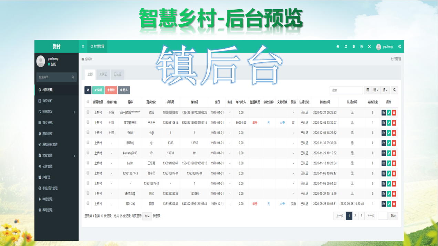Check the row checkbox for 张赫

click(x=88, y=132)
